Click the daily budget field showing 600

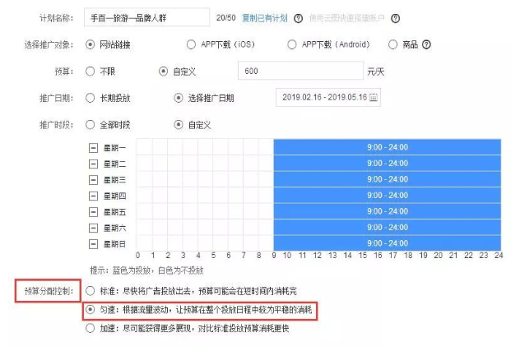pos(299,72)
